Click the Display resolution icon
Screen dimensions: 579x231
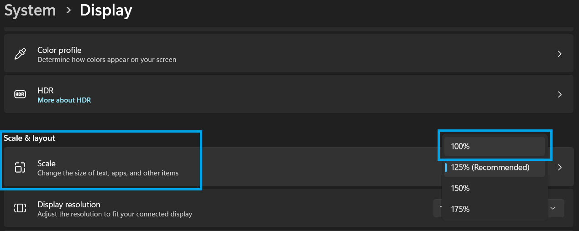click(20, 208)
